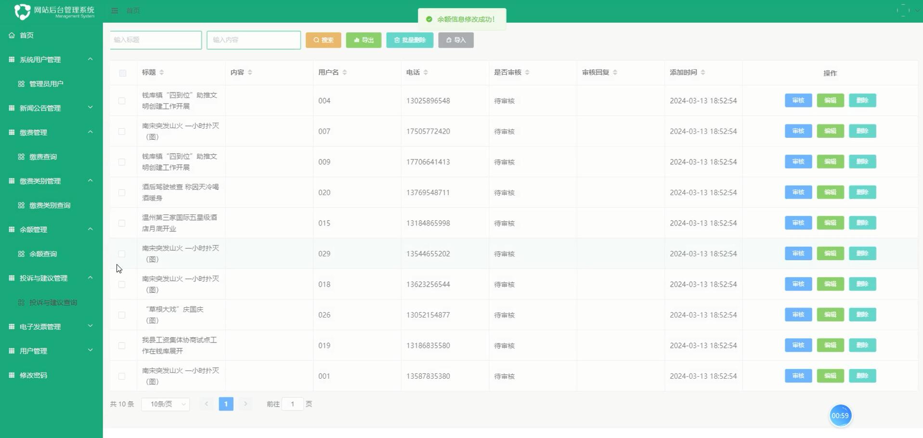Click the icon beside 缴费查询

[x=21, y=157]
